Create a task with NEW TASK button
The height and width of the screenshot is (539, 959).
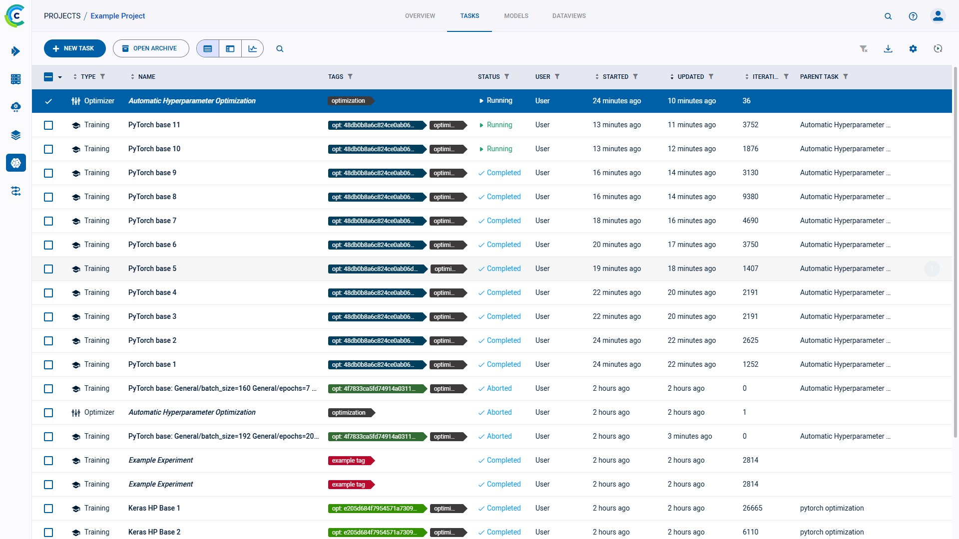click(74, 48)
